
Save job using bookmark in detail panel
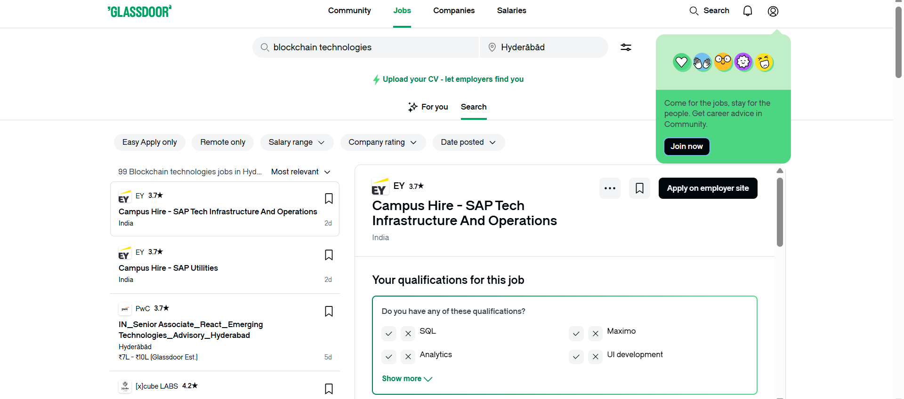tap(639, 188)
